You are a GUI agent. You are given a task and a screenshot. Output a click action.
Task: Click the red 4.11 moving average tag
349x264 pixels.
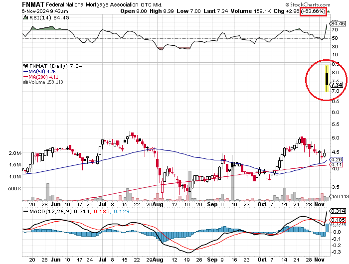pyautogui.click(x=337, y=165)
